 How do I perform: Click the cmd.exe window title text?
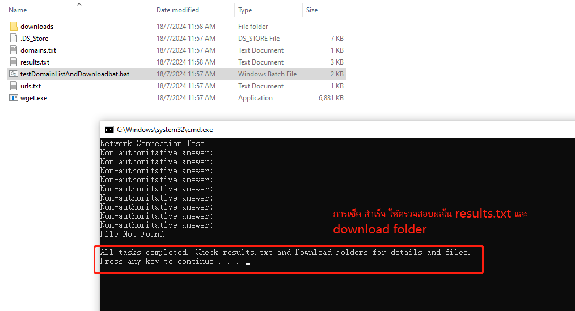coord(164,130)
